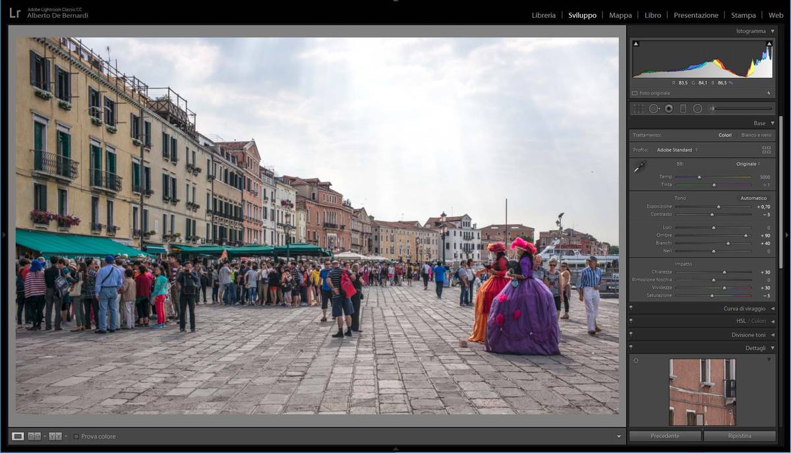Activate the spot removal tool
The height and width of the screenshot is (453, 791).
tap(654, 109)
